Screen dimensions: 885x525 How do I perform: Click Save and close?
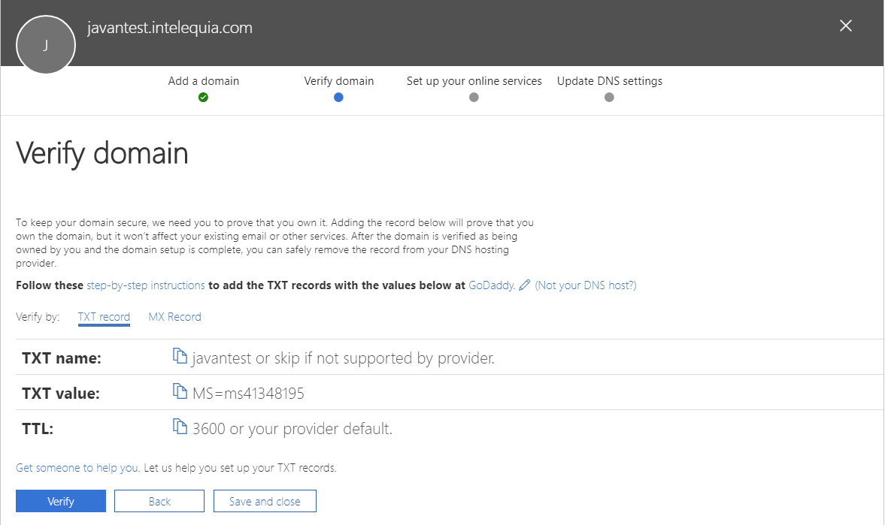point(265,501)
